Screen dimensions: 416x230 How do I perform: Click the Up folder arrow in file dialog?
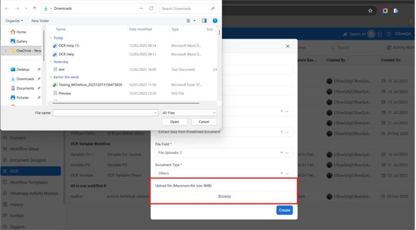coord(35,9)
